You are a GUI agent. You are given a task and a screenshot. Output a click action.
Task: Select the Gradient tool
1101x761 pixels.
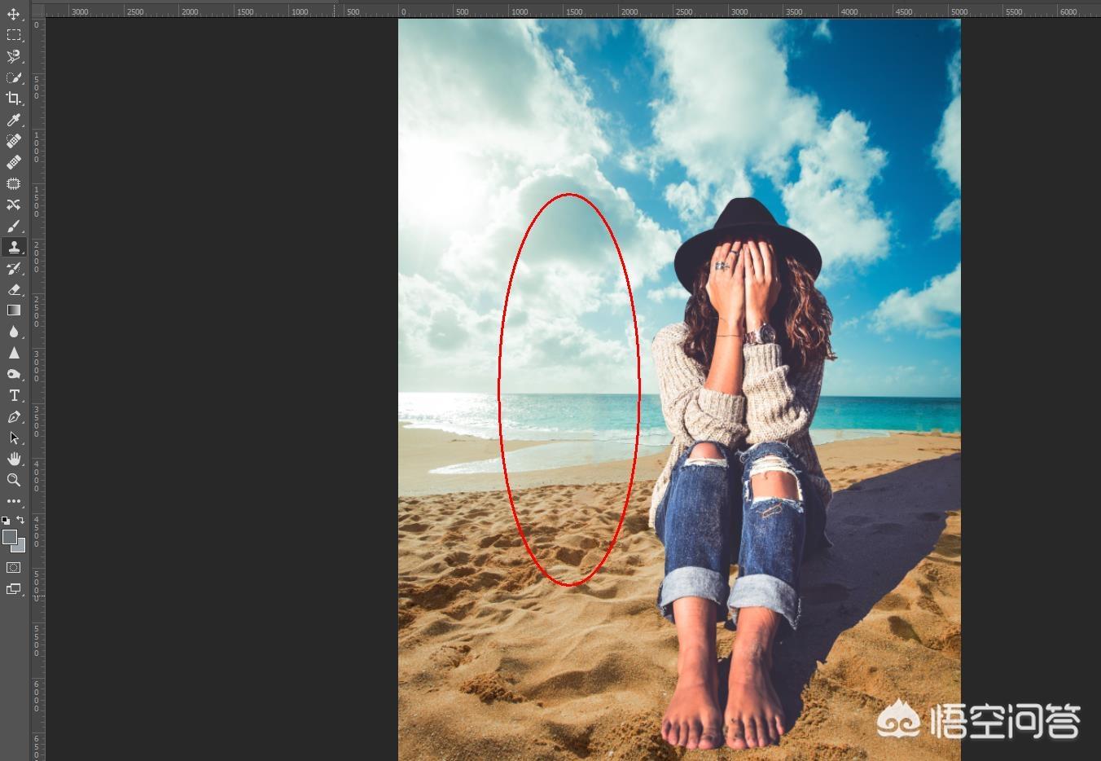[x=14, y=310]
